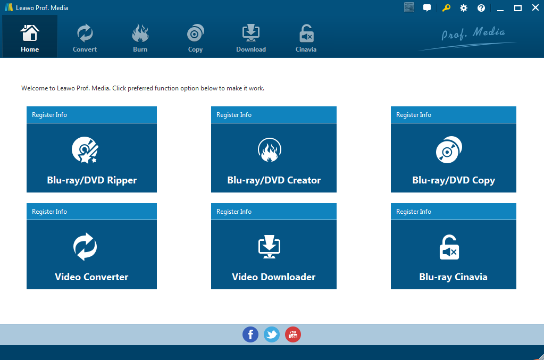Viewport: 544px width, 360px height.
Task: Click the speech bubble feedback icon
Action: (x=426, y=8)
